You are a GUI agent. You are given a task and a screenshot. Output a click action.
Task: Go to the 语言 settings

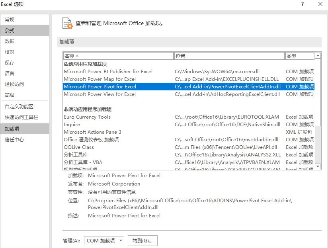[25, 73]
